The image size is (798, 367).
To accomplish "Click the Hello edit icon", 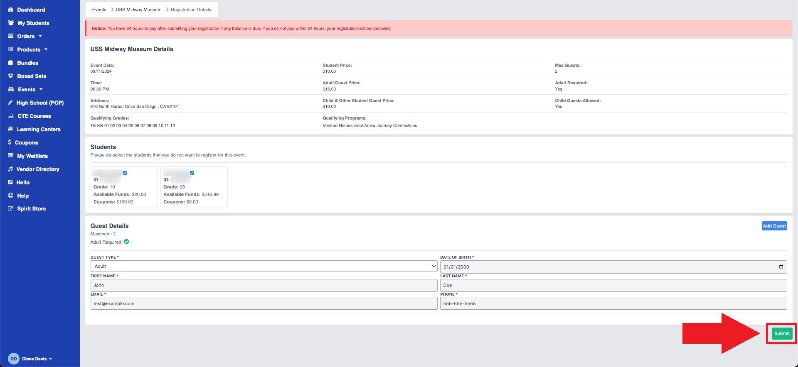I will click(x=10, y=182).
